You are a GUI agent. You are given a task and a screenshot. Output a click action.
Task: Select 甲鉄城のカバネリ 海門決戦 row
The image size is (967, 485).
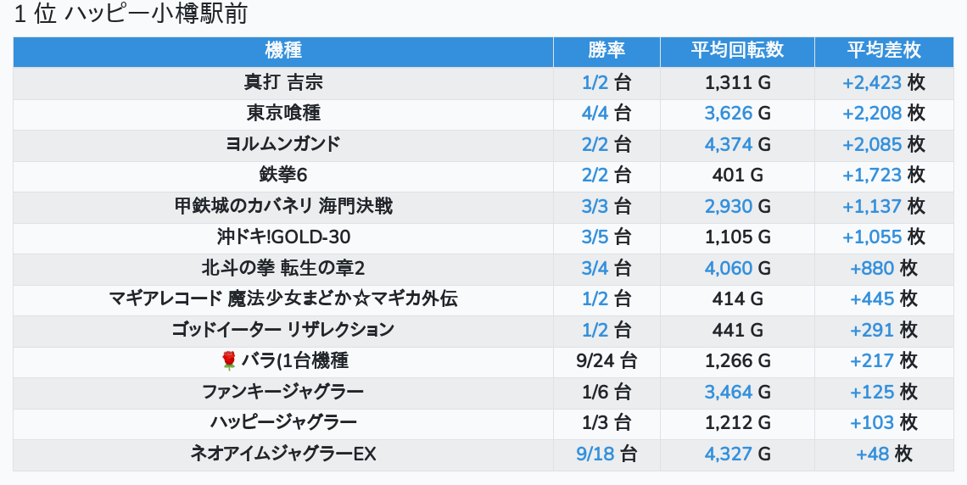[x=283, y=206]
